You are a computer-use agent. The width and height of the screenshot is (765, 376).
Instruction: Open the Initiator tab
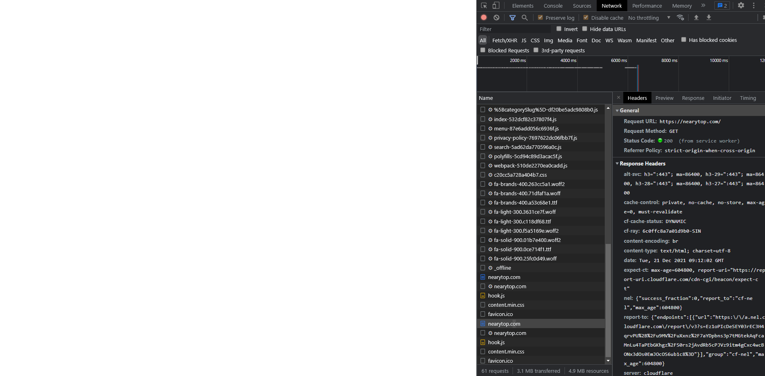(722, 98)
